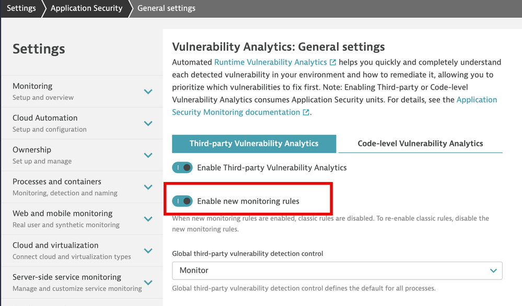Expand Cloud and virtualization chevron
This screenshot has width=522, height=306.
[148, 251]
